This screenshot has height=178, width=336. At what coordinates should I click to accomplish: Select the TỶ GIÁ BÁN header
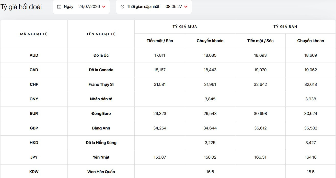click(285, 27)
